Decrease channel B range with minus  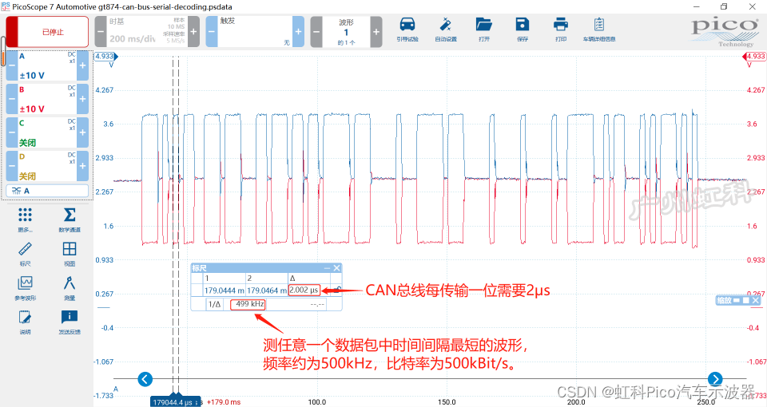12,99
